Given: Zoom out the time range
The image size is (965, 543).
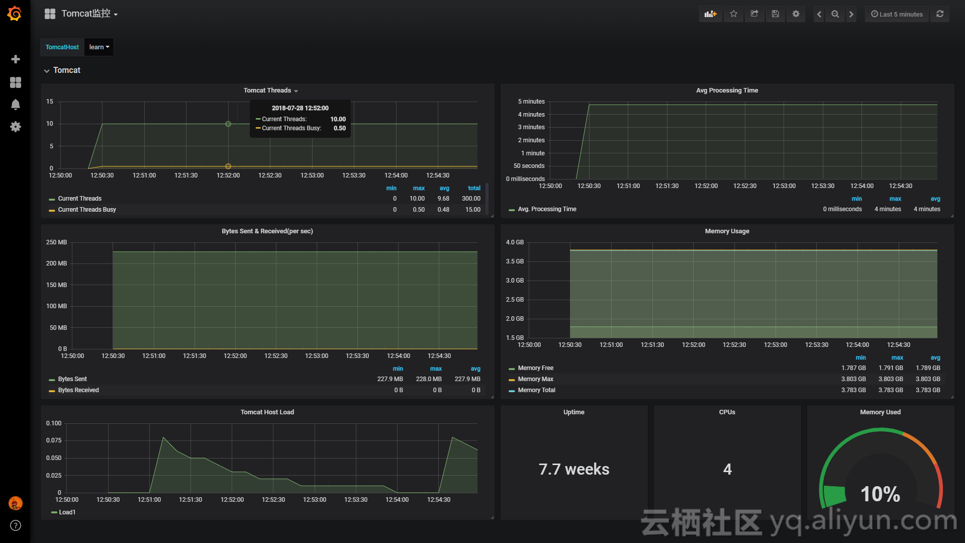Looking at the screenshot, I should [835, 14].
